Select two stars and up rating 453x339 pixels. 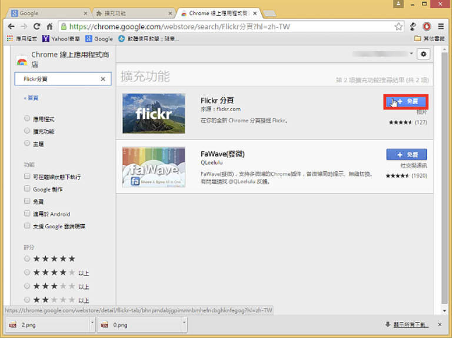click(27, 300)
